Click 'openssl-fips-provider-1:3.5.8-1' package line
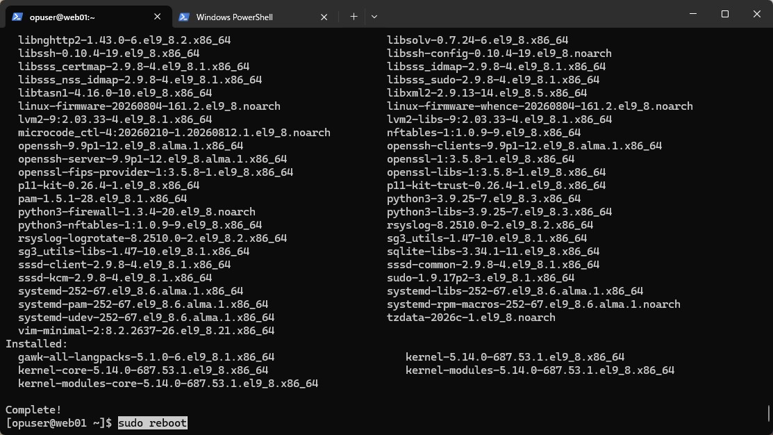Image resolution: width=773 pixels, height=435 pixels. (156, 172)
